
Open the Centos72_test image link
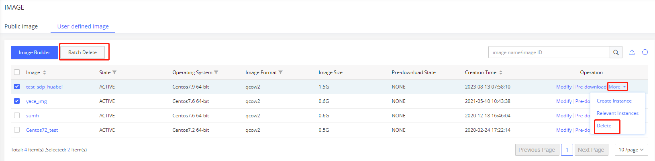coord(42,130)
